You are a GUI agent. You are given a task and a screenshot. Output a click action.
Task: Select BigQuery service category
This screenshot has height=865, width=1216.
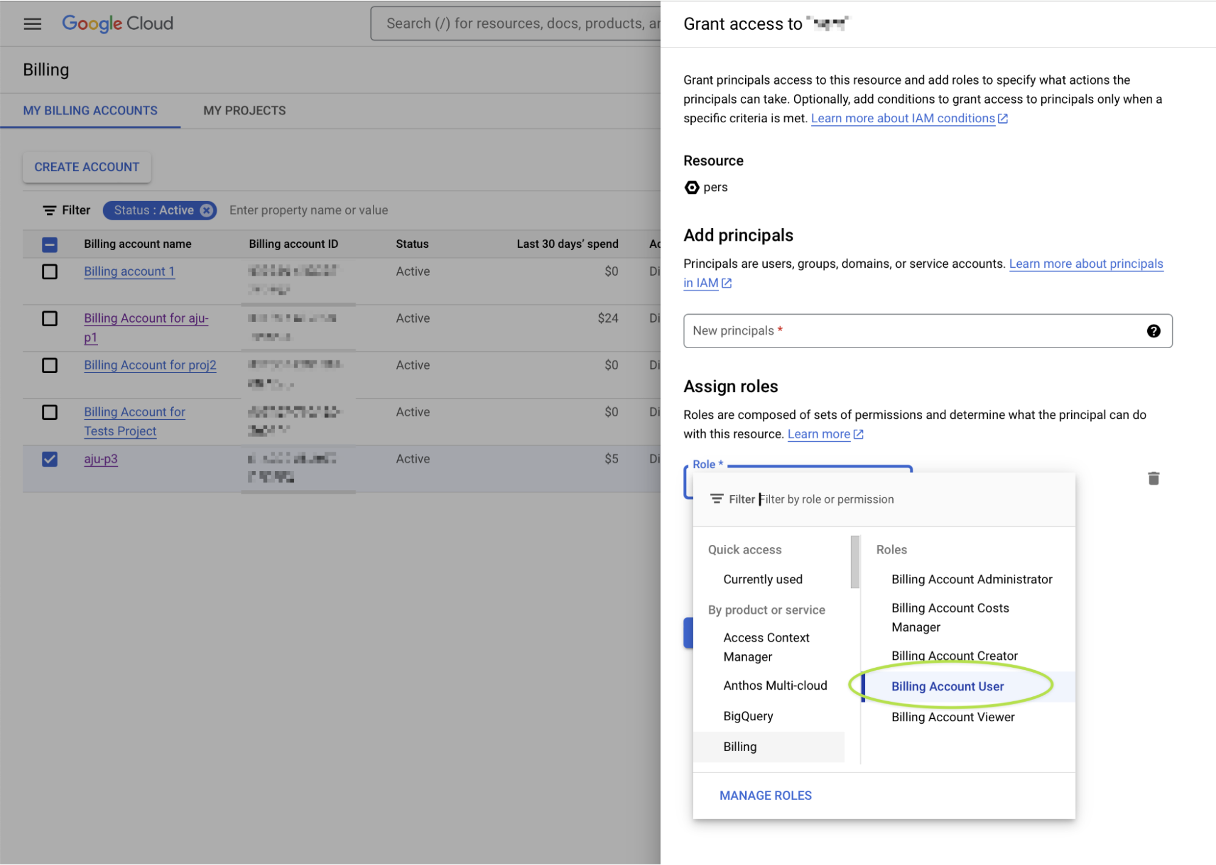748,716
